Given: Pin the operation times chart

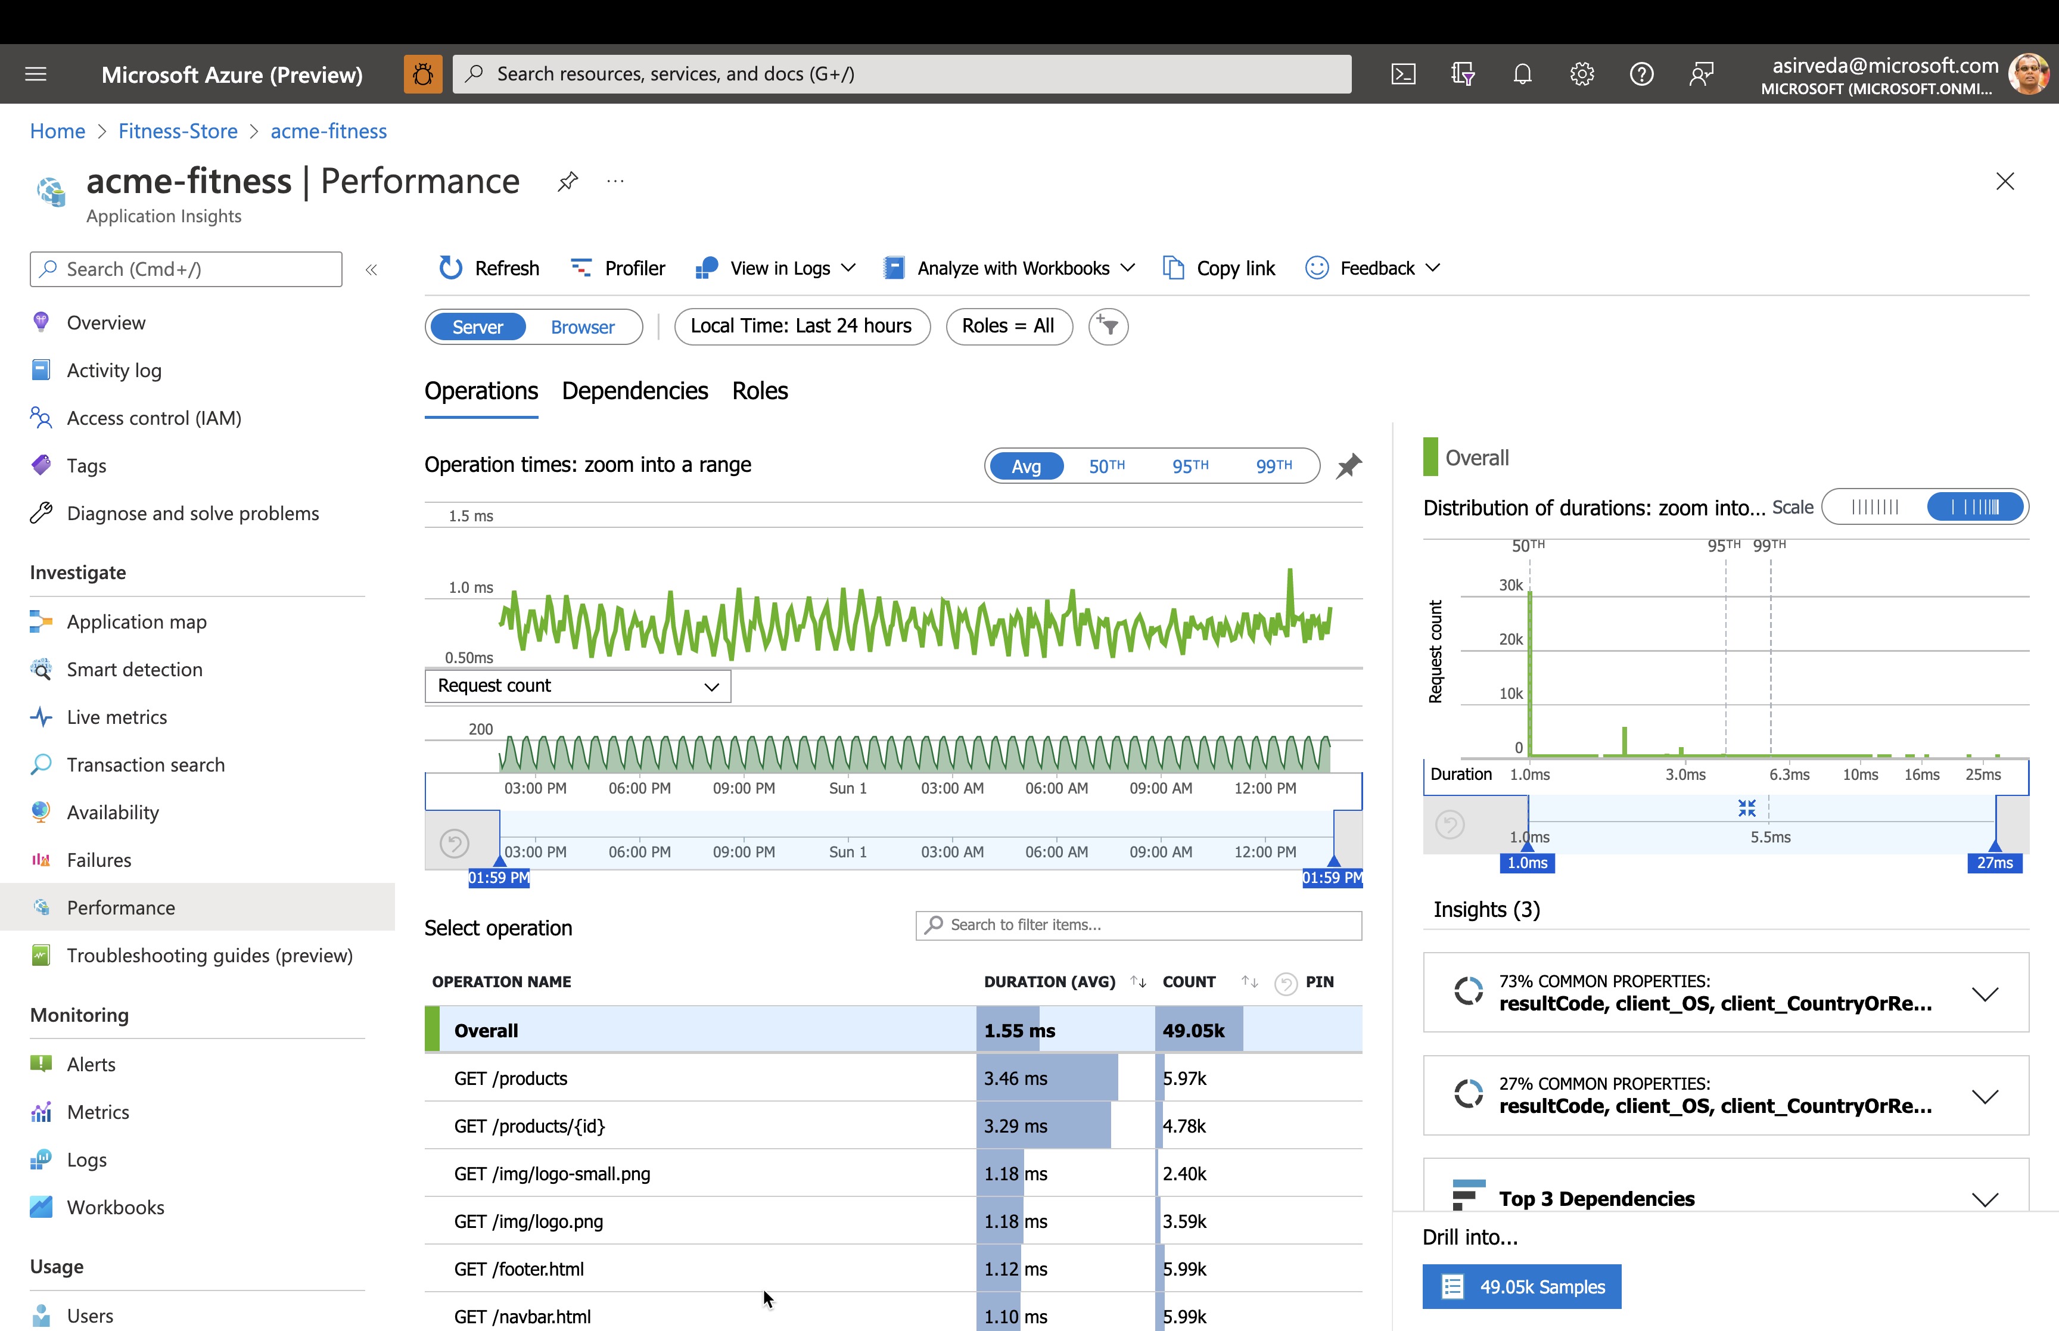Looking at the screenshot, I should click(1349, 466).
